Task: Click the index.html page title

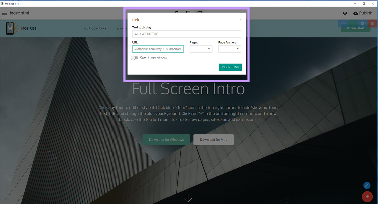Action: 19,13
